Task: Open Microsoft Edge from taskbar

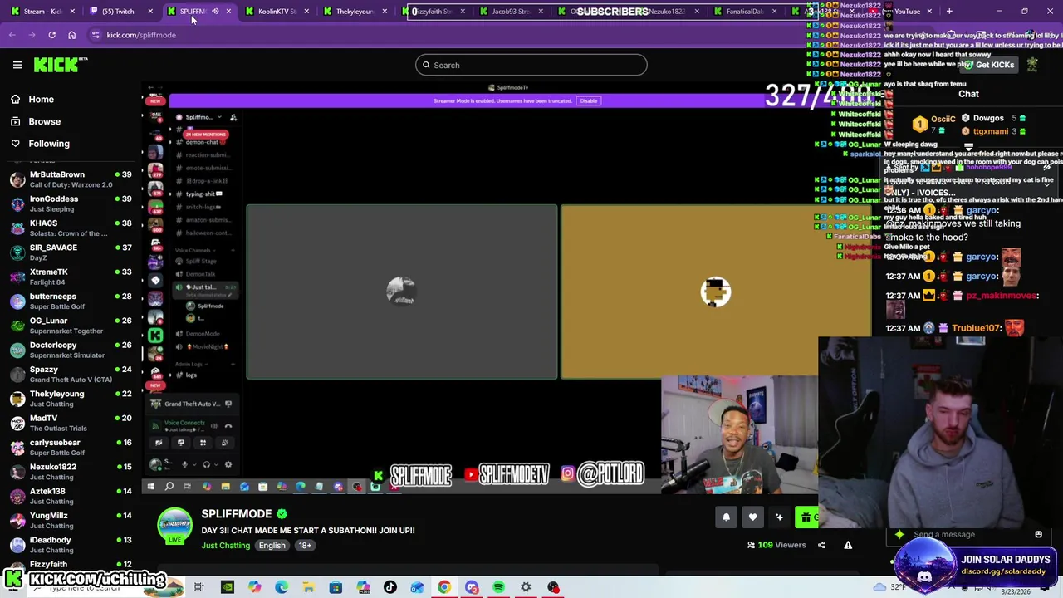Action: click(282, 587)
